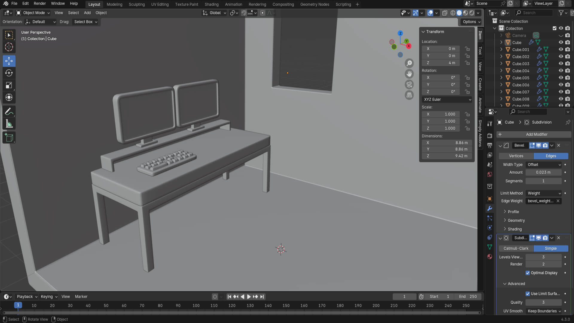Disable Use Limit Surface checkbox
This screenshot has height=323, width=574.
coord(528,294)
